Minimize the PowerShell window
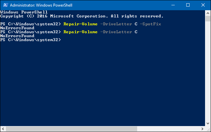The height and width of the screenshot is (132, 211). coord(172,5)
